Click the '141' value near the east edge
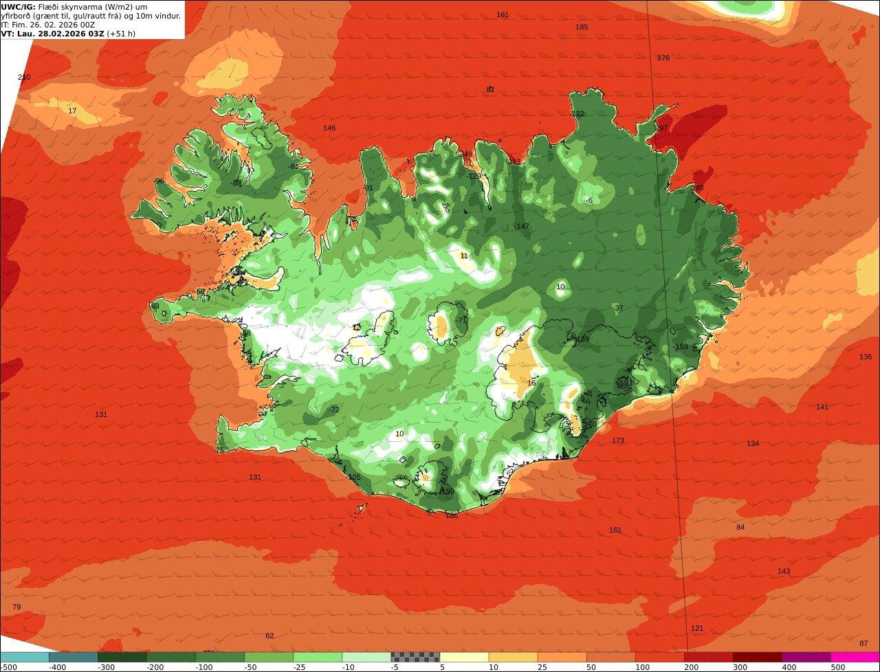880x672 pixels. point(822,407)
